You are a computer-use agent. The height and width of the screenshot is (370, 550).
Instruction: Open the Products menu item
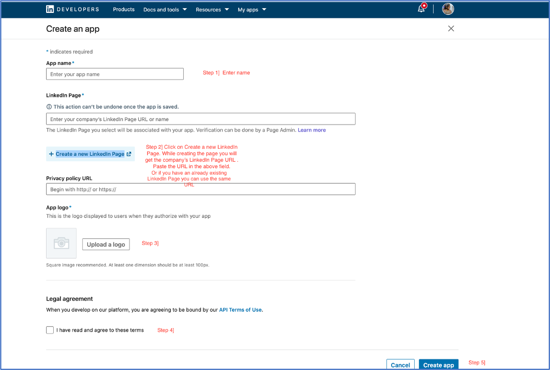tap(123, 9)
